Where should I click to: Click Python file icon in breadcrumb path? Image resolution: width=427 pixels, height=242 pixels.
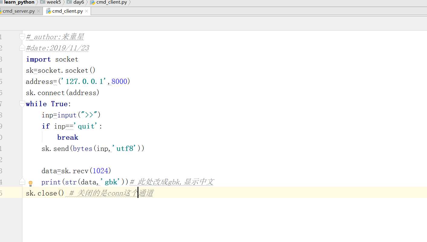click(x=92, y=2)
